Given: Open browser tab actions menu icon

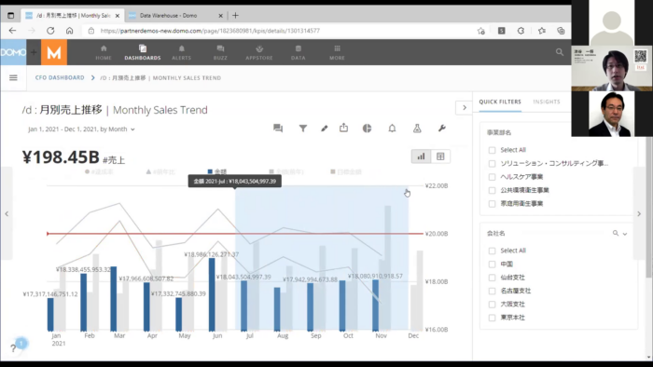Looking at the screenshot, I should (x=11, y=16).
